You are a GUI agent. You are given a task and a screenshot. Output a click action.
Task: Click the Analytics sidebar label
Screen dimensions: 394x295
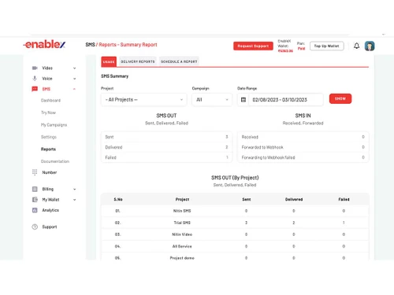tap(50, 210)
